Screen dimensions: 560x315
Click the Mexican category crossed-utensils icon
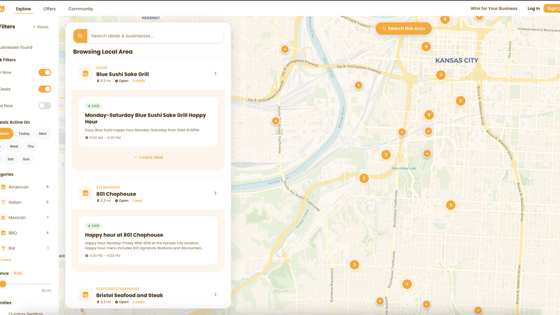point(3,218)
